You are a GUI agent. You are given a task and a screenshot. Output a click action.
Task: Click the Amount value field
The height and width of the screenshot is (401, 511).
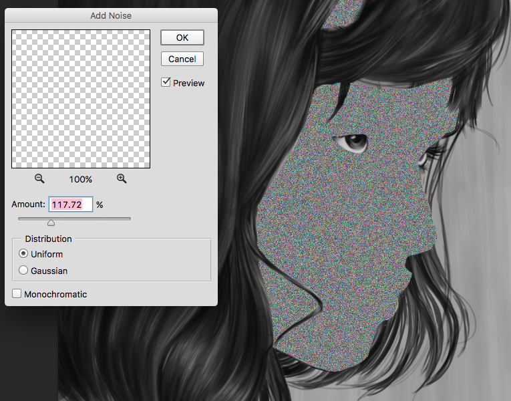(71, 205)
